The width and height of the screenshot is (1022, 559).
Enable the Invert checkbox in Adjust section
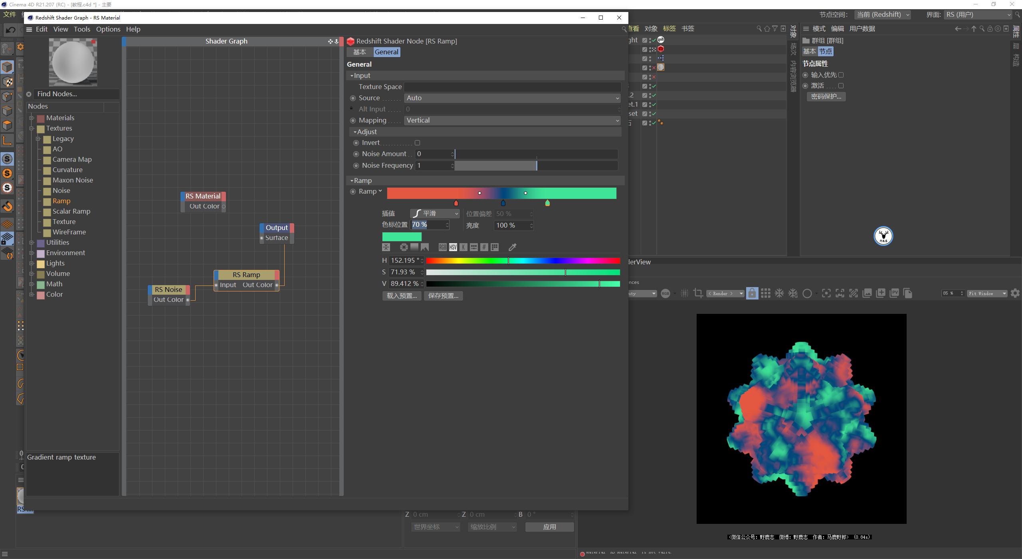pos(417,143)
